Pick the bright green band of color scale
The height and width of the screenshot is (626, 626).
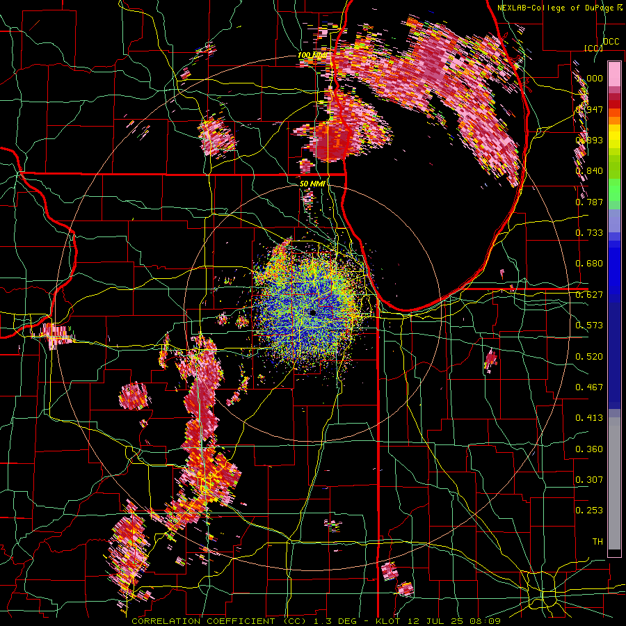pos(614,191)
